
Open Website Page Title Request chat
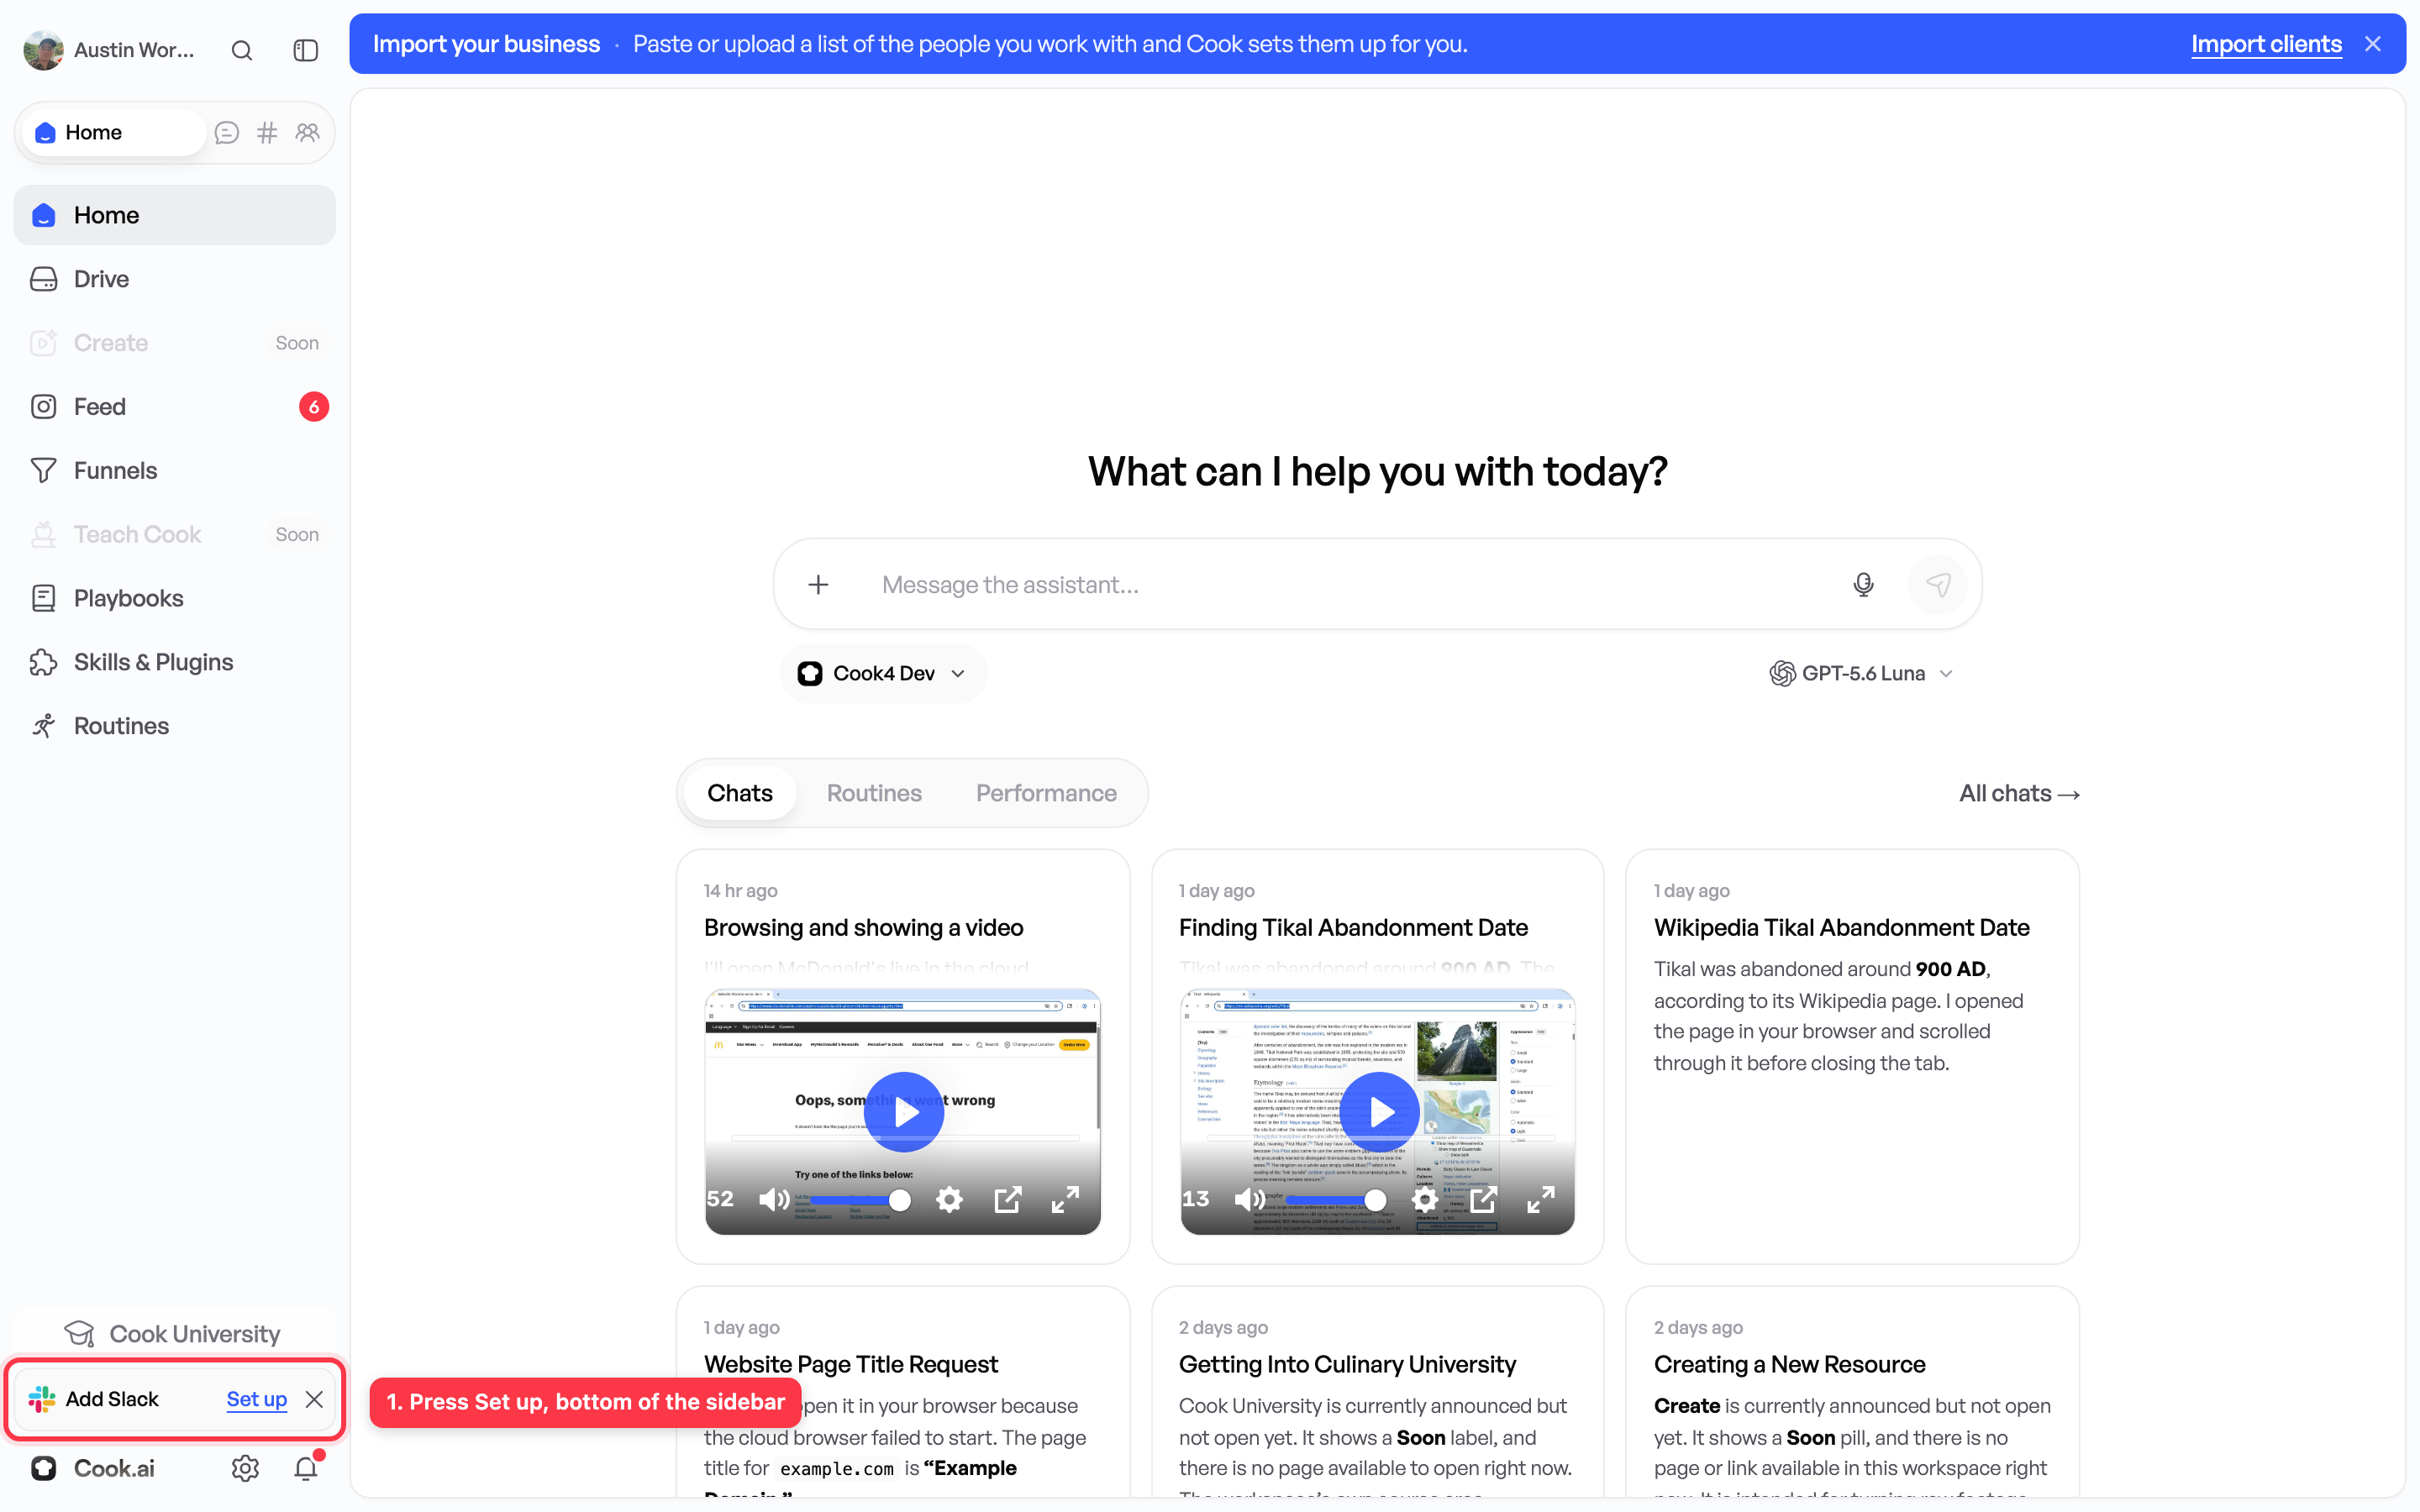[x=851, y=1364]
